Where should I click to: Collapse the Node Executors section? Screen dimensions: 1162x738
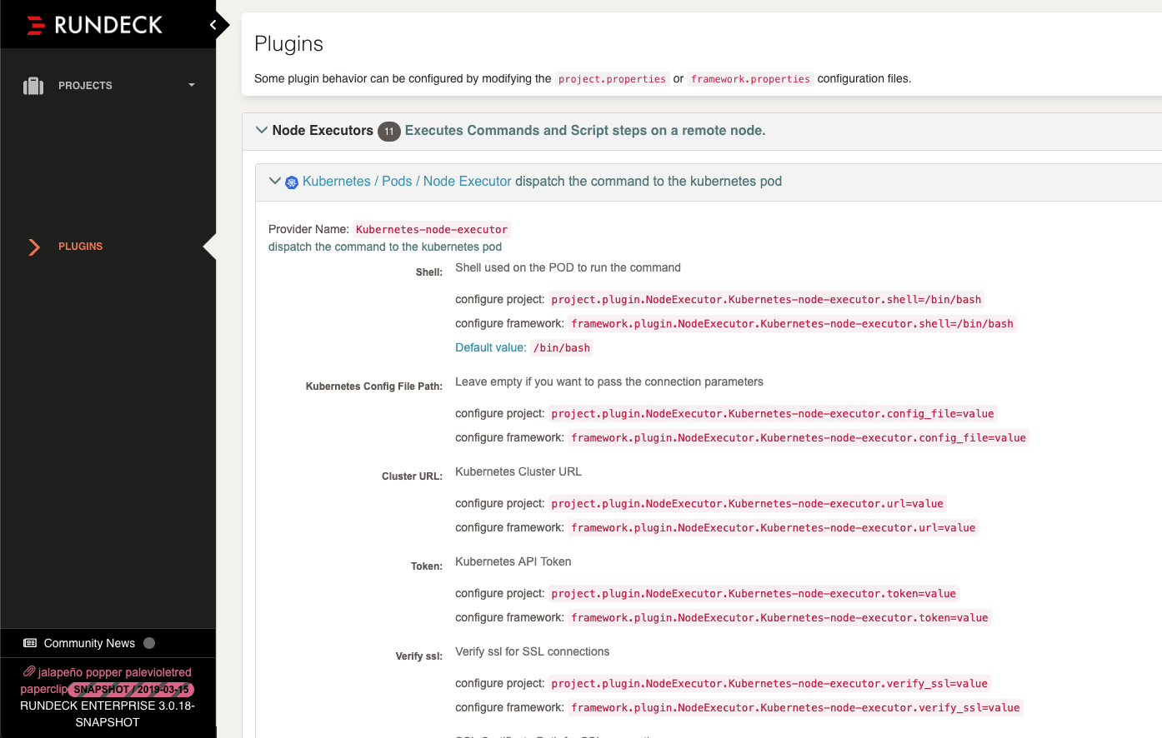(261, 130)
